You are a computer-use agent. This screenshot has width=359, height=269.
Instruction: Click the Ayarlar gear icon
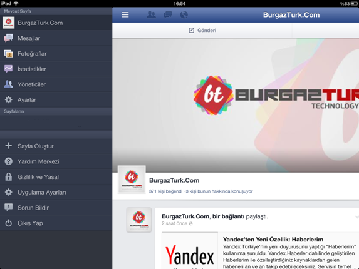(9, 99)
